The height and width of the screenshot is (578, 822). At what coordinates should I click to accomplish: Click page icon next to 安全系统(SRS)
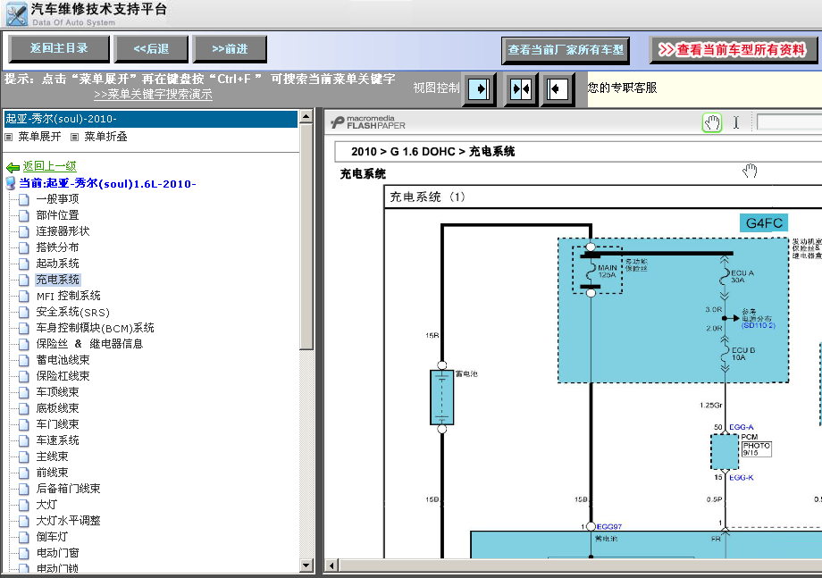23,313
